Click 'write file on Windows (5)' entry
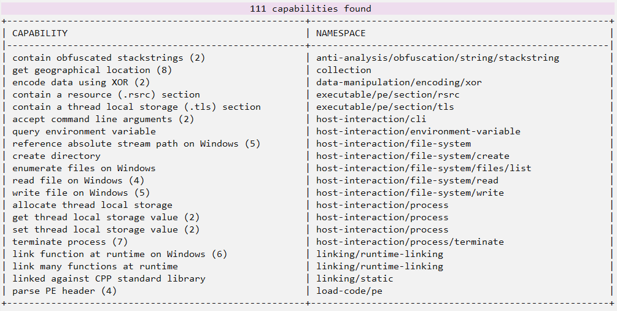The image size is (617, 311). (x=81, y=193)
